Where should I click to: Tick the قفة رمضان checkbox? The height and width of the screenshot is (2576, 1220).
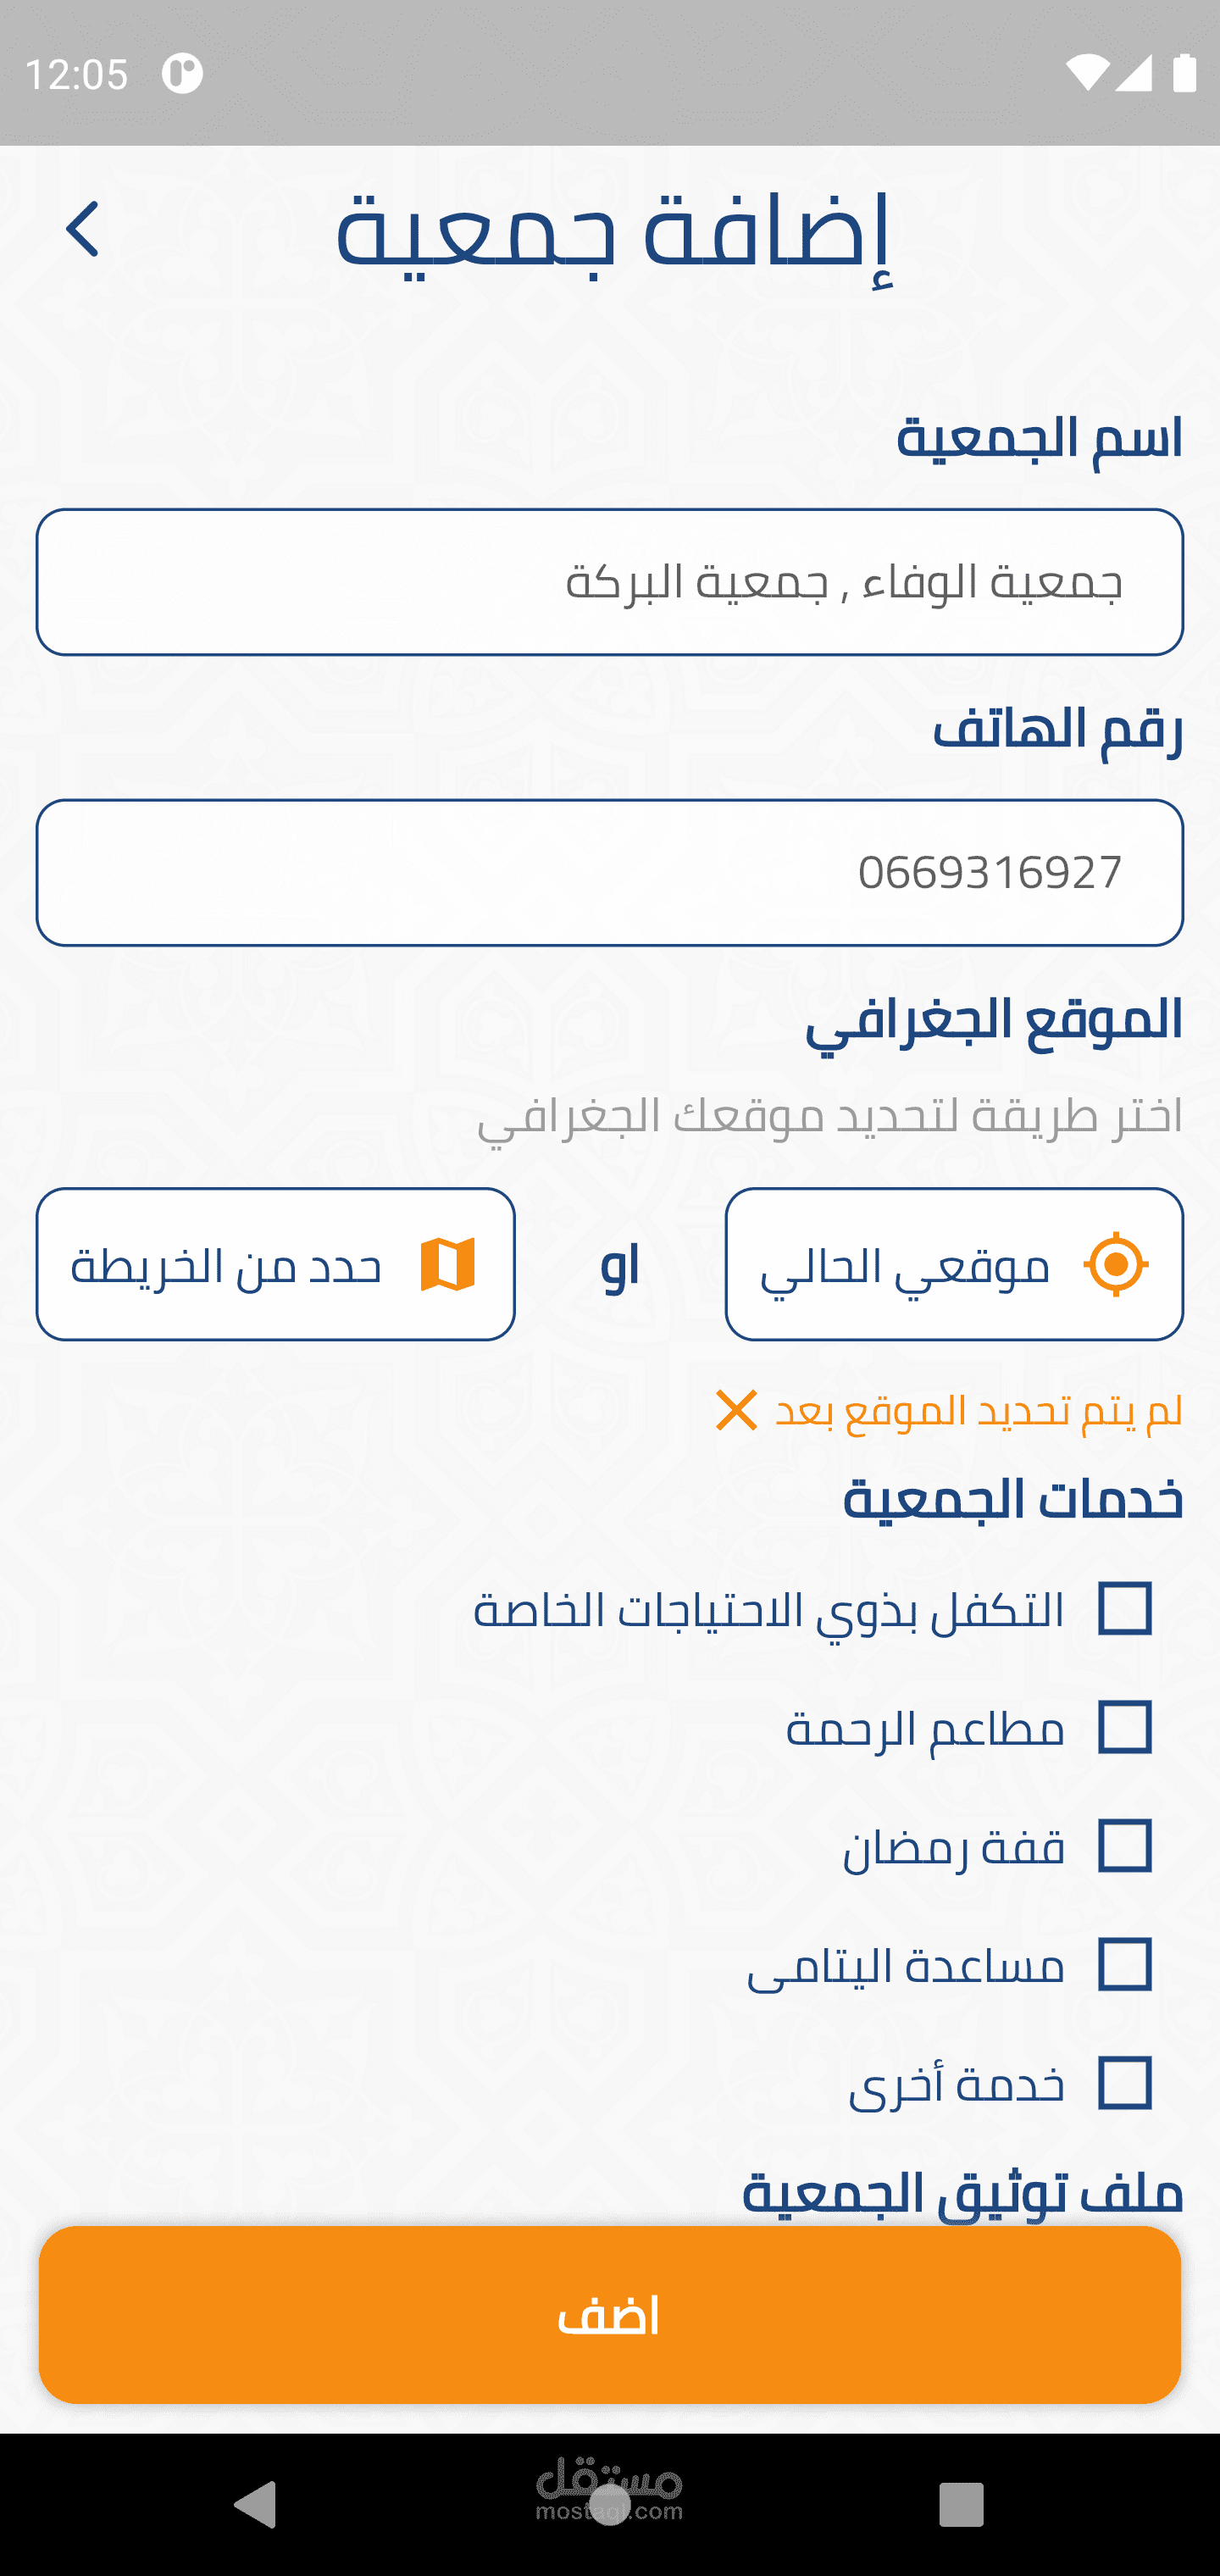point(1124,1846)
